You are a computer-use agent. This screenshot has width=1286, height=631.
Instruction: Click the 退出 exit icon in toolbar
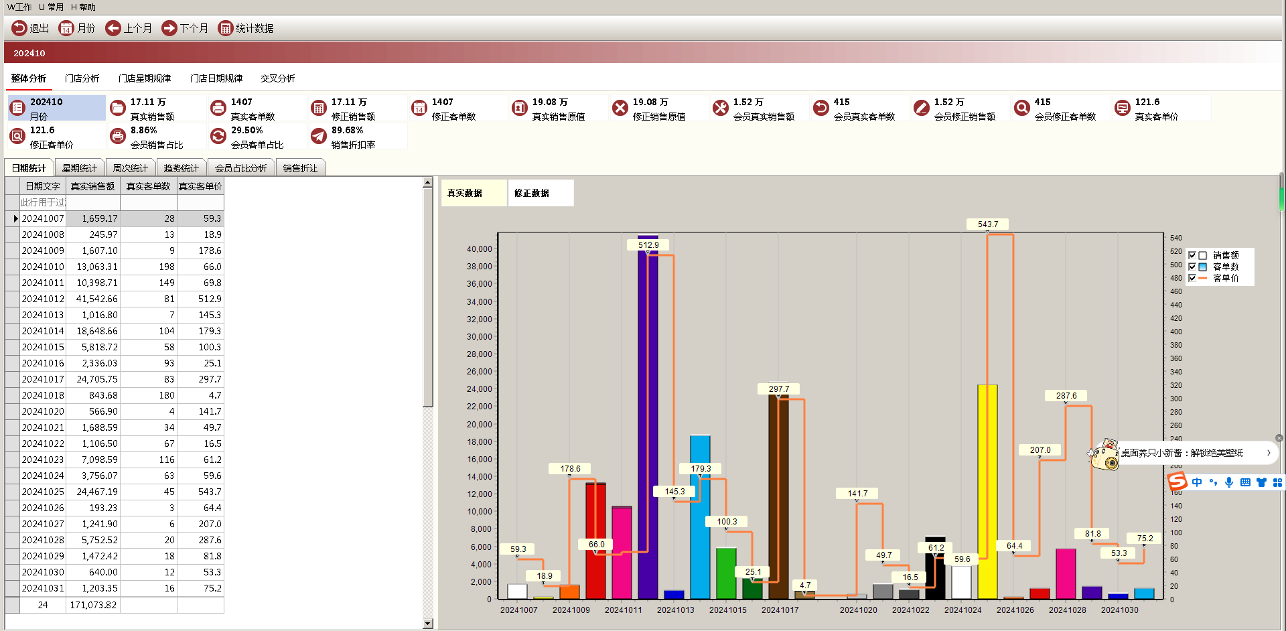[19, 28]
